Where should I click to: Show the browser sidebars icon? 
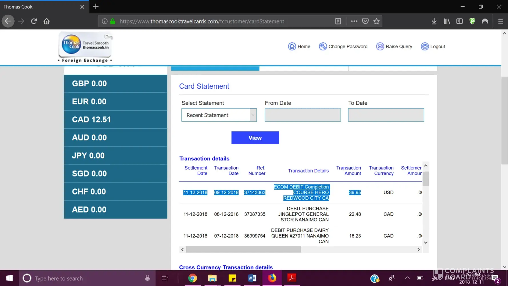pos(459,21)
